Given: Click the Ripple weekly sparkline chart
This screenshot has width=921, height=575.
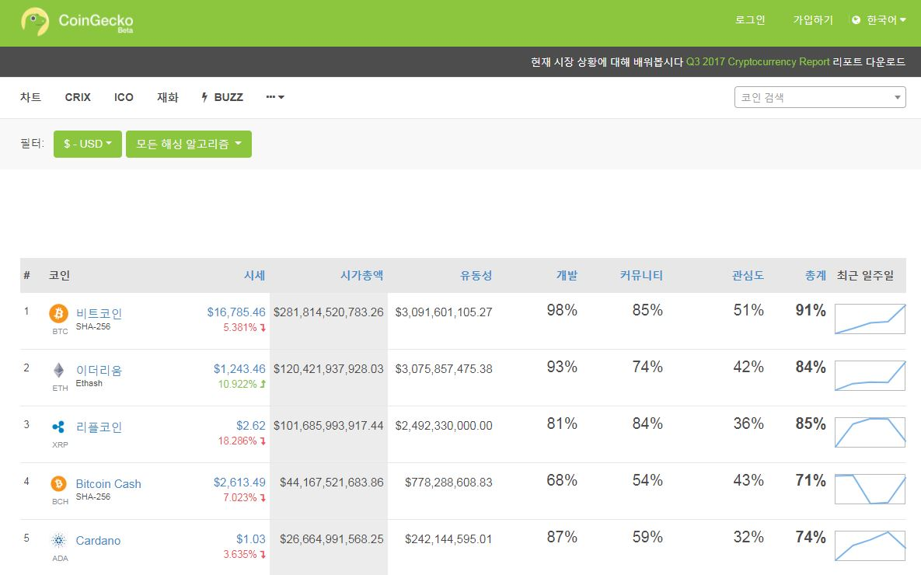Looking at the screenshot, I should coord(870,432).
